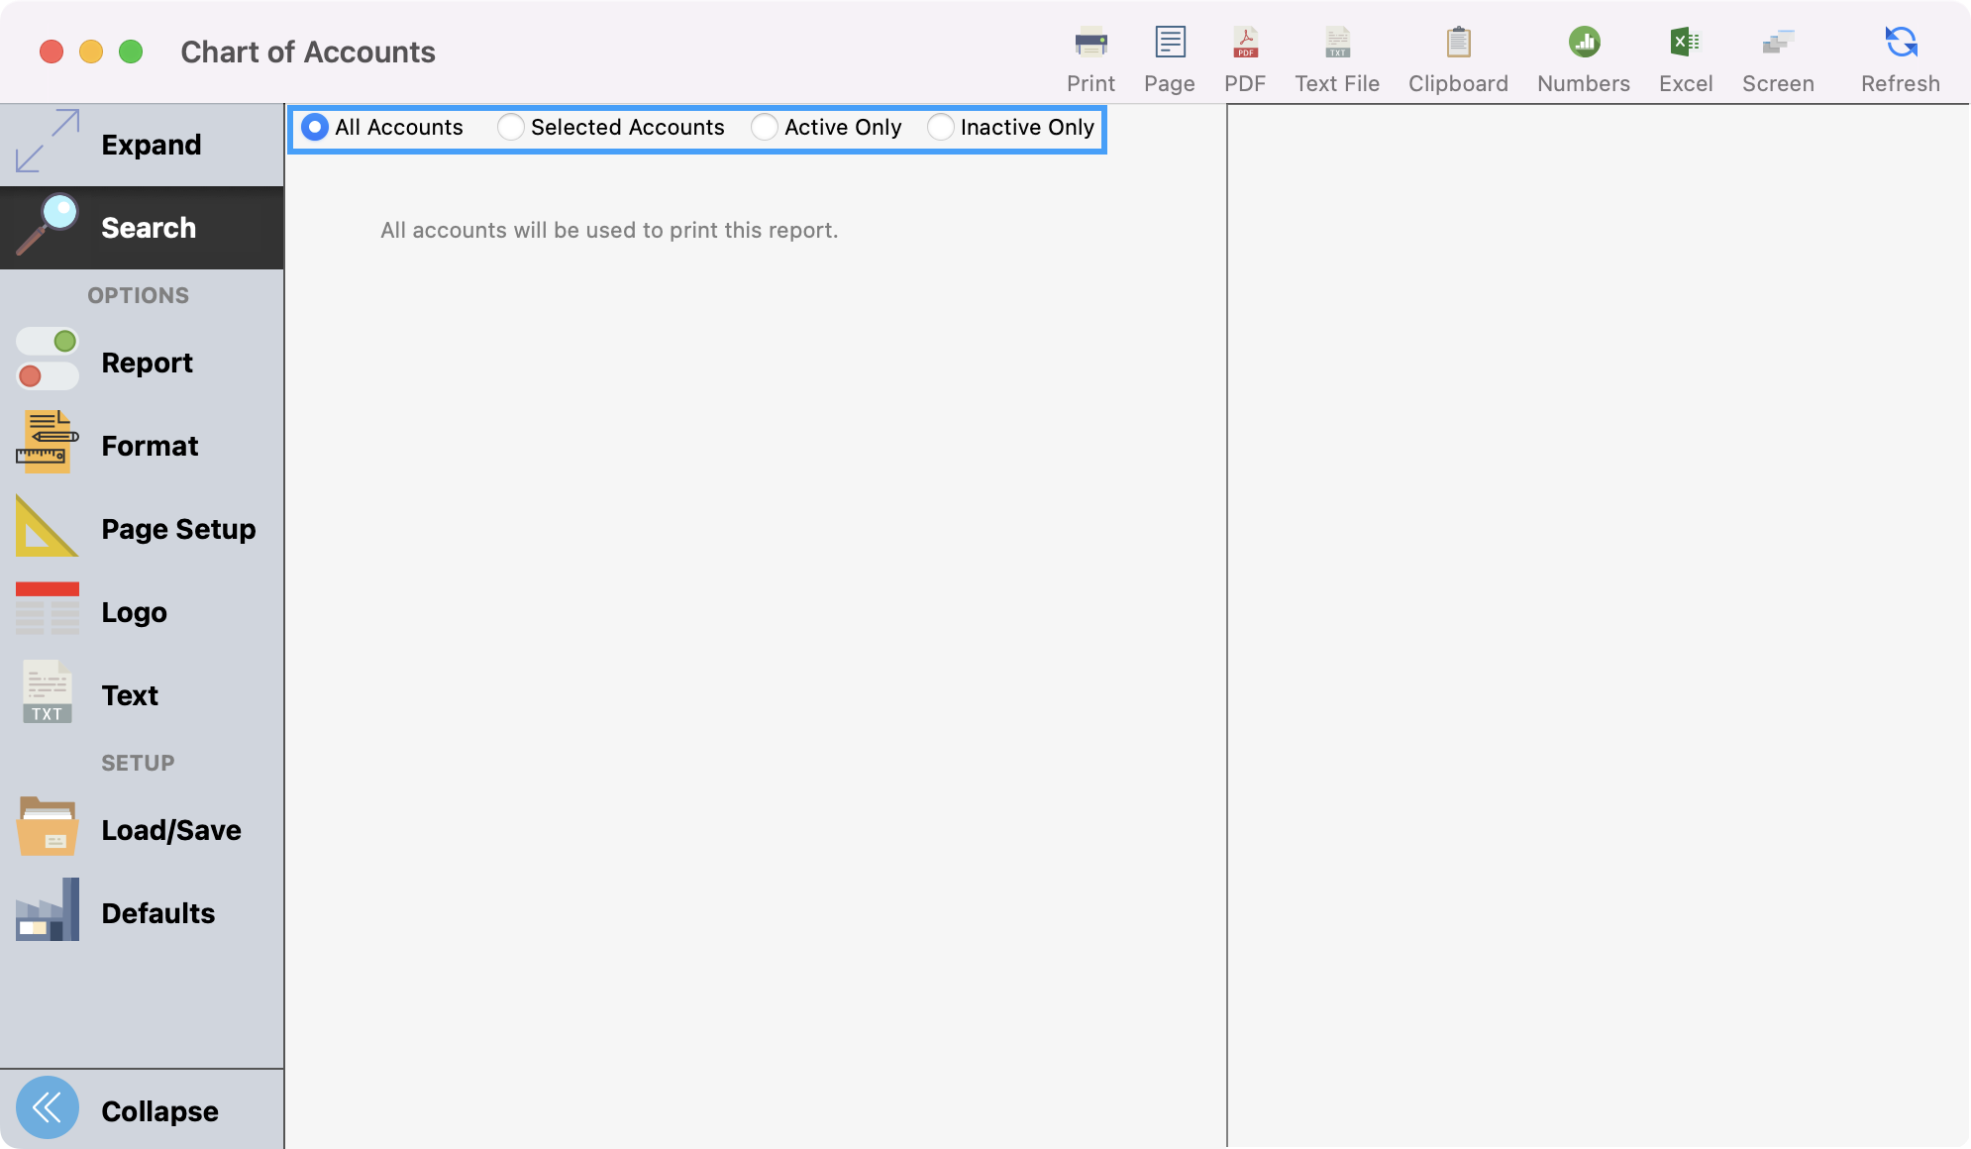This screenshot has width=1971, height=1149.
Task: Choose the Selected Accounts radio button
Action: [x=511, y=127]
